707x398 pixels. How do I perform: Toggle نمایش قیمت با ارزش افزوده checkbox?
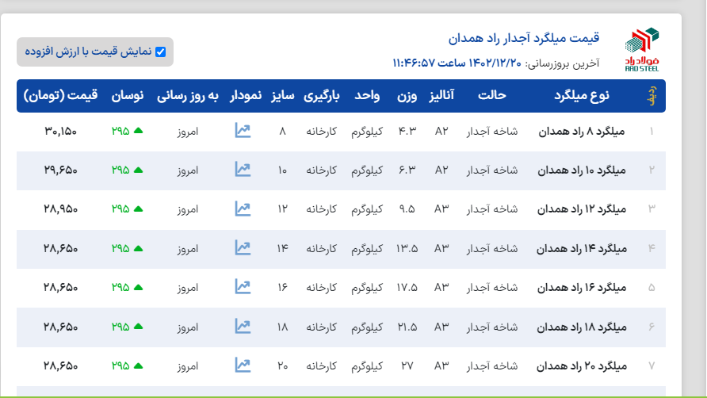point(161,52)
